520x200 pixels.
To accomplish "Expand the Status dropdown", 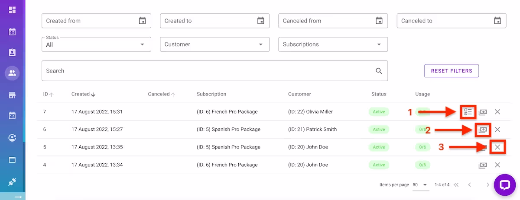I will [x=142, y=44].
